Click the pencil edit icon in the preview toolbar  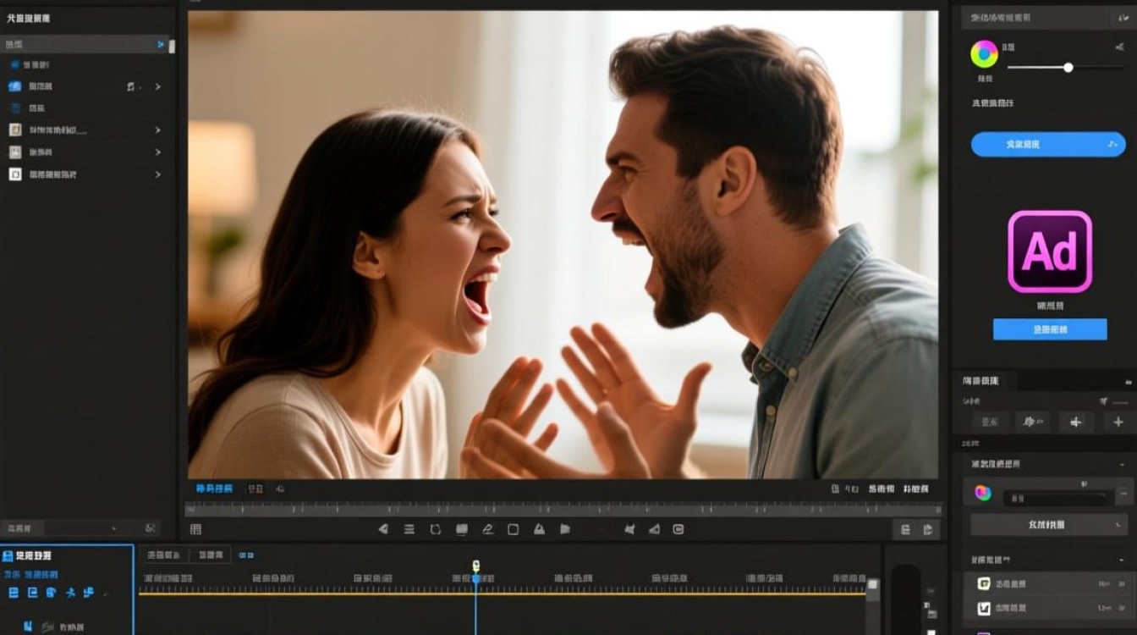click(487, 529)
